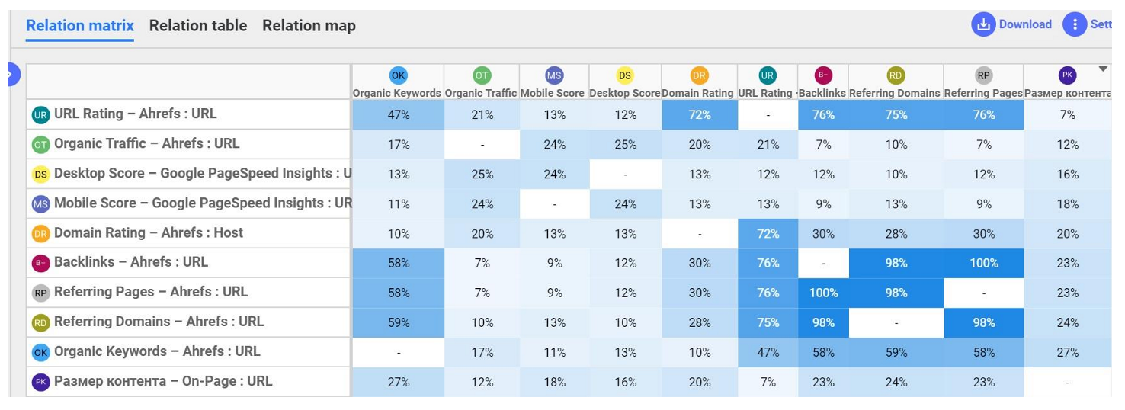Screen dimensions: 1125x410
Task: Click the Backlinks column header icon
Action: pyautogui.click(x=823, y=75)
